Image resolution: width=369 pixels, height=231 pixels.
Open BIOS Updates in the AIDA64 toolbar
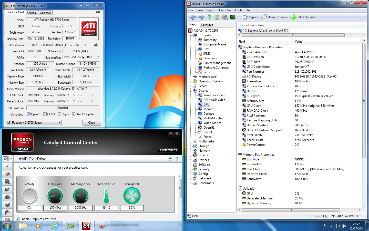(x=303, y=17)
